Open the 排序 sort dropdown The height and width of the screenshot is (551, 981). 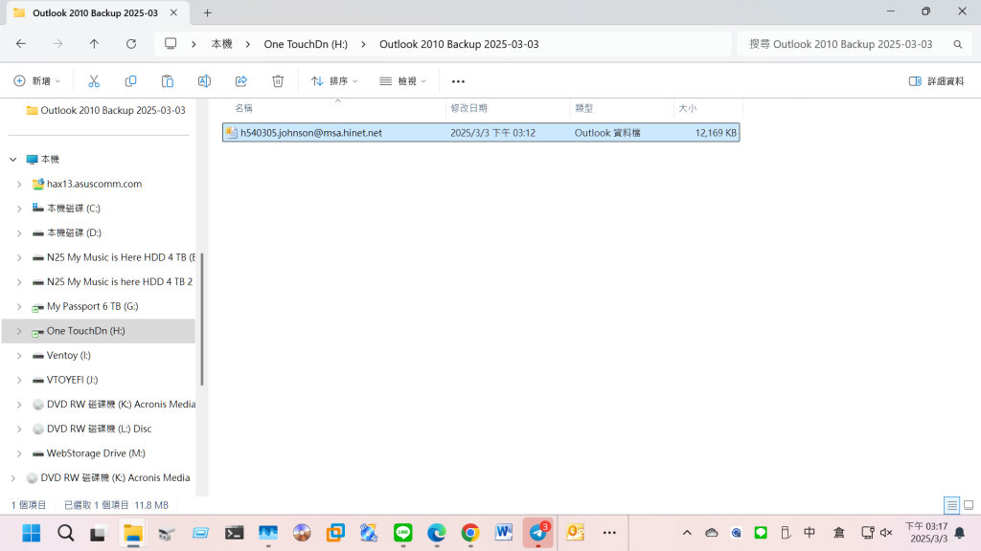pyautogui.click(x=334, y=81)
